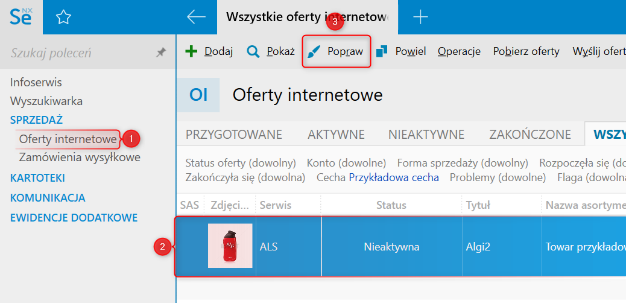Switch to the ZAKOŃCZONE tab
The height and width of the screenshot is (303, 626).
point(530,134)
